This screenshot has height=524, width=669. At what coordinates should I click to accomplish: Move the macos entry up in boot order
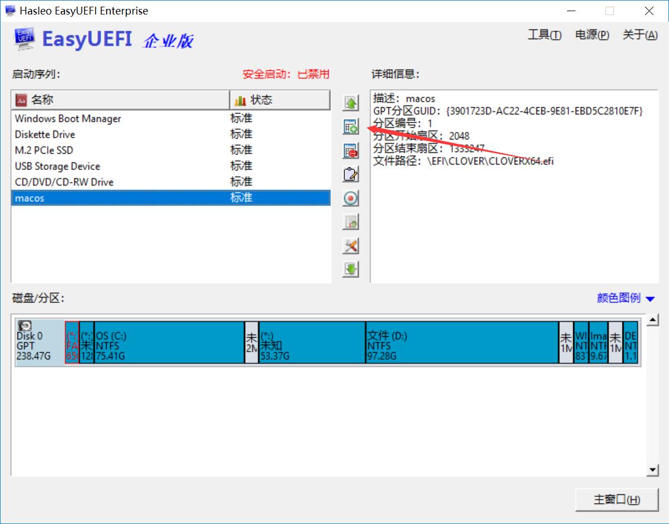[350, 103]
